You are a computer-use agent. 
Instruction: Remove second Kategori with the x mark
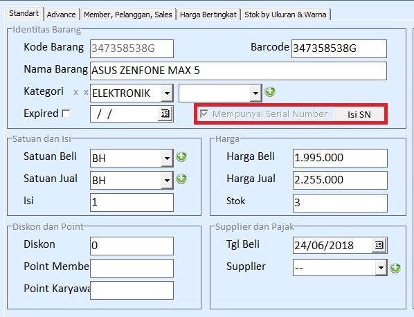click(86, 92)
